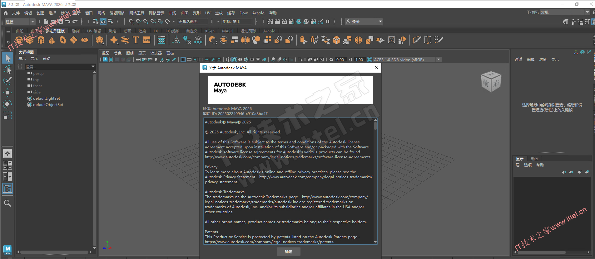Open the shelf gear options menu
Image resolution: width=595 pixels, height=259 pixels.
coord(8,42)
